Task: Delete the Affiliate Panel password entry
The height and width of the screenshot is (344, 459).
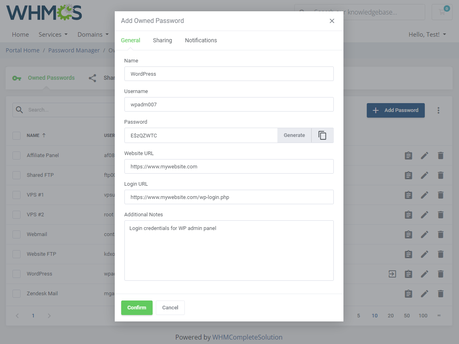Action: coord(440,155)
